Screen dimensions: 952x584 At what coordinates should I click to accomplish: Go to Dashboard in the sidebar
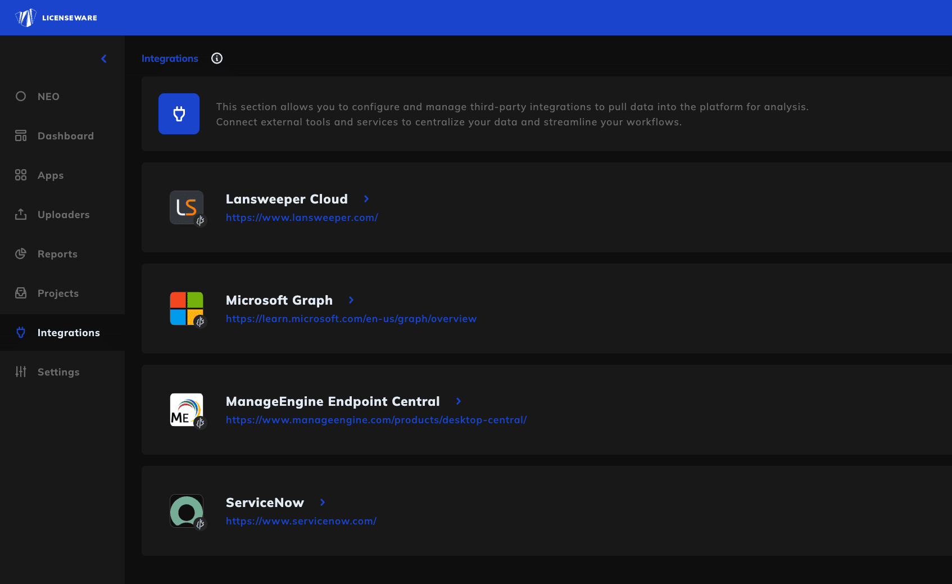pos(65,136)
